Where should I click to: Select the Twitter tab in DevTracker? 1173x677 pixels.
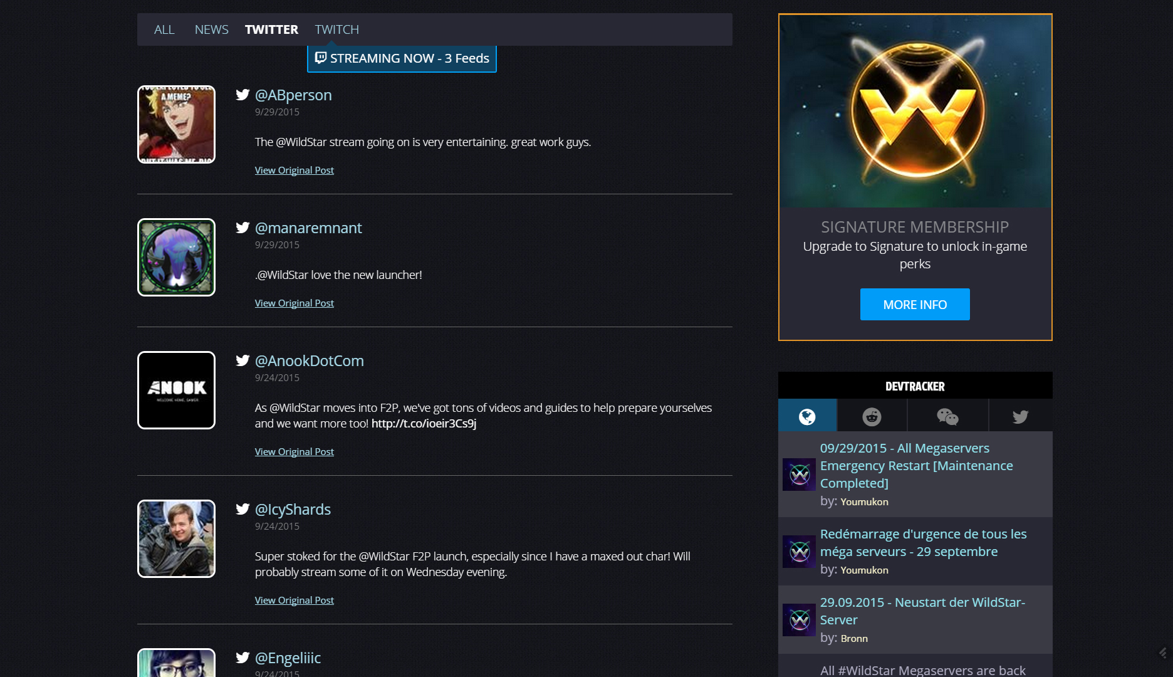coord(1021,416)
